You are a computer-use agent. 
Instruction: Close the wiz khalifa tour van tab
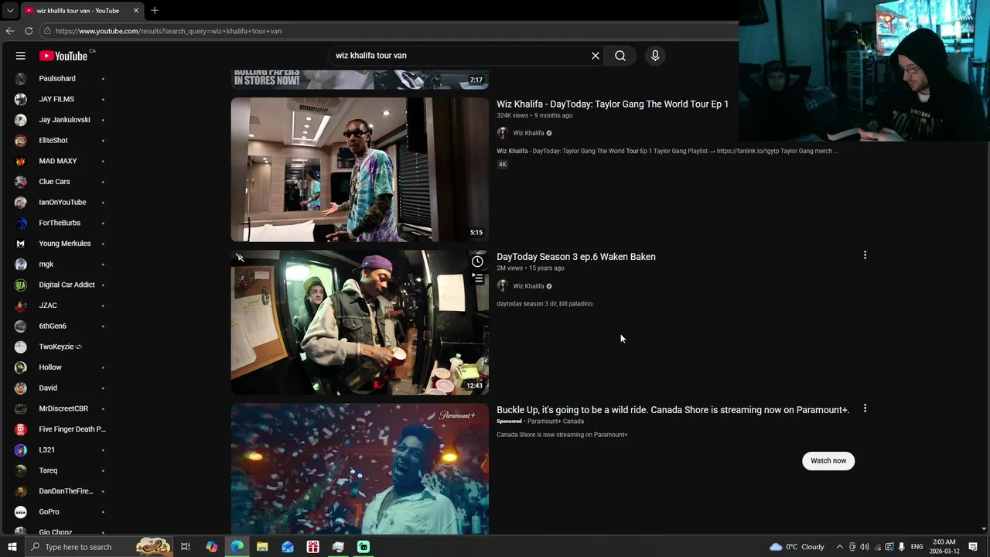pos(136,11)
